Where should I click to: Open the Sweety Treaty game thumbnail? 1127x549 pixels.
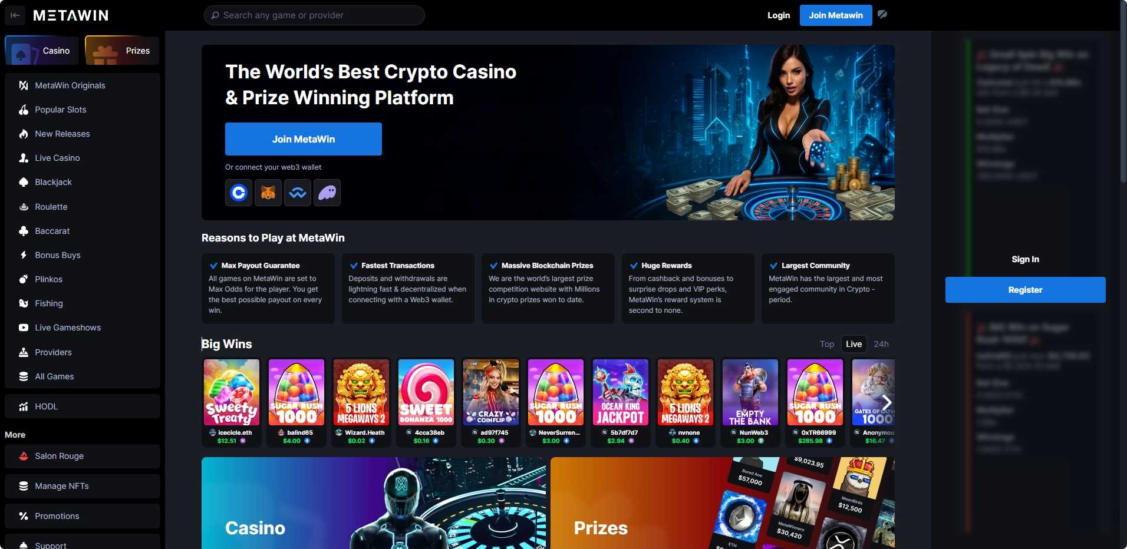point(232,392)
